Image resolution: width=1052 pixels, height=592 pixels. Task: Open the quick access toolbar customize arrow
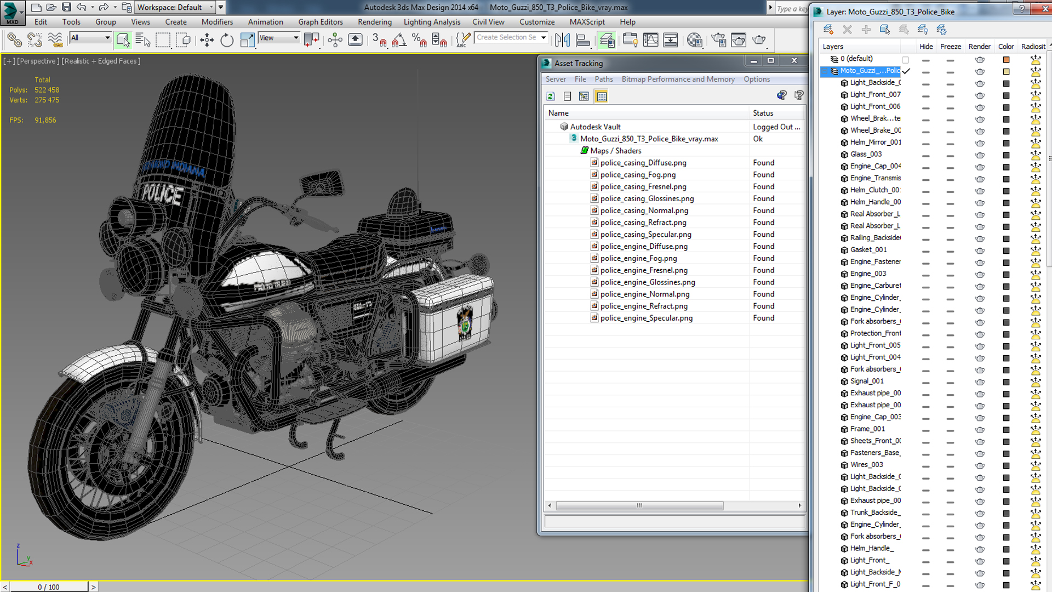(x=221, y=7)
